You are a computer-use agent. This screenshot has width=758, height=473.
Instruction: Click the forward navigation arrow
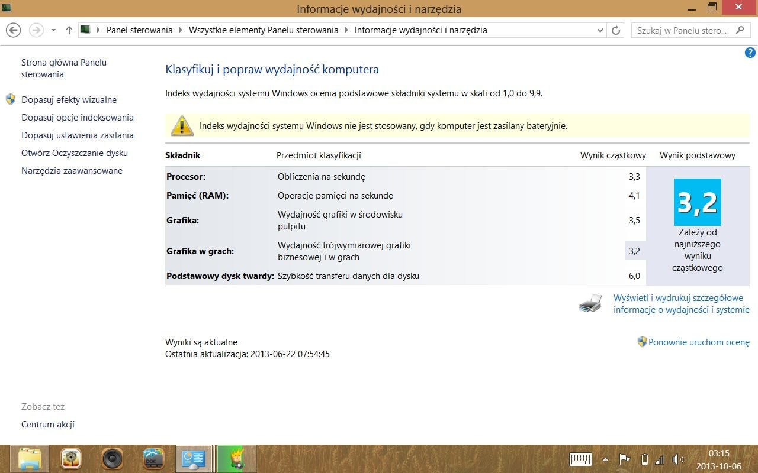pos(36,30)
